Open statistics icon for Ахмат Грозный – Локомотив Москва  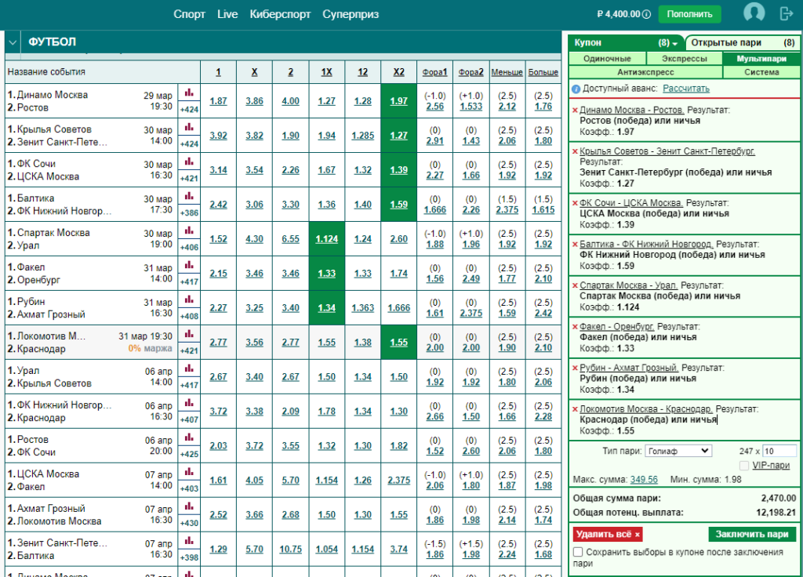click(189, 506)
